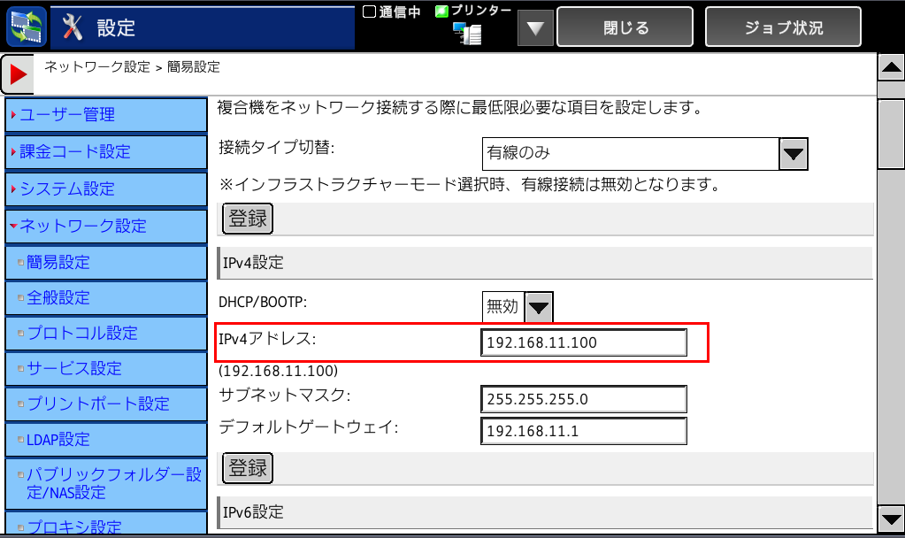This screenshot has height=538, width=905.
Task: Select 全般設定 in the sidebar
Action: point(105,298)
